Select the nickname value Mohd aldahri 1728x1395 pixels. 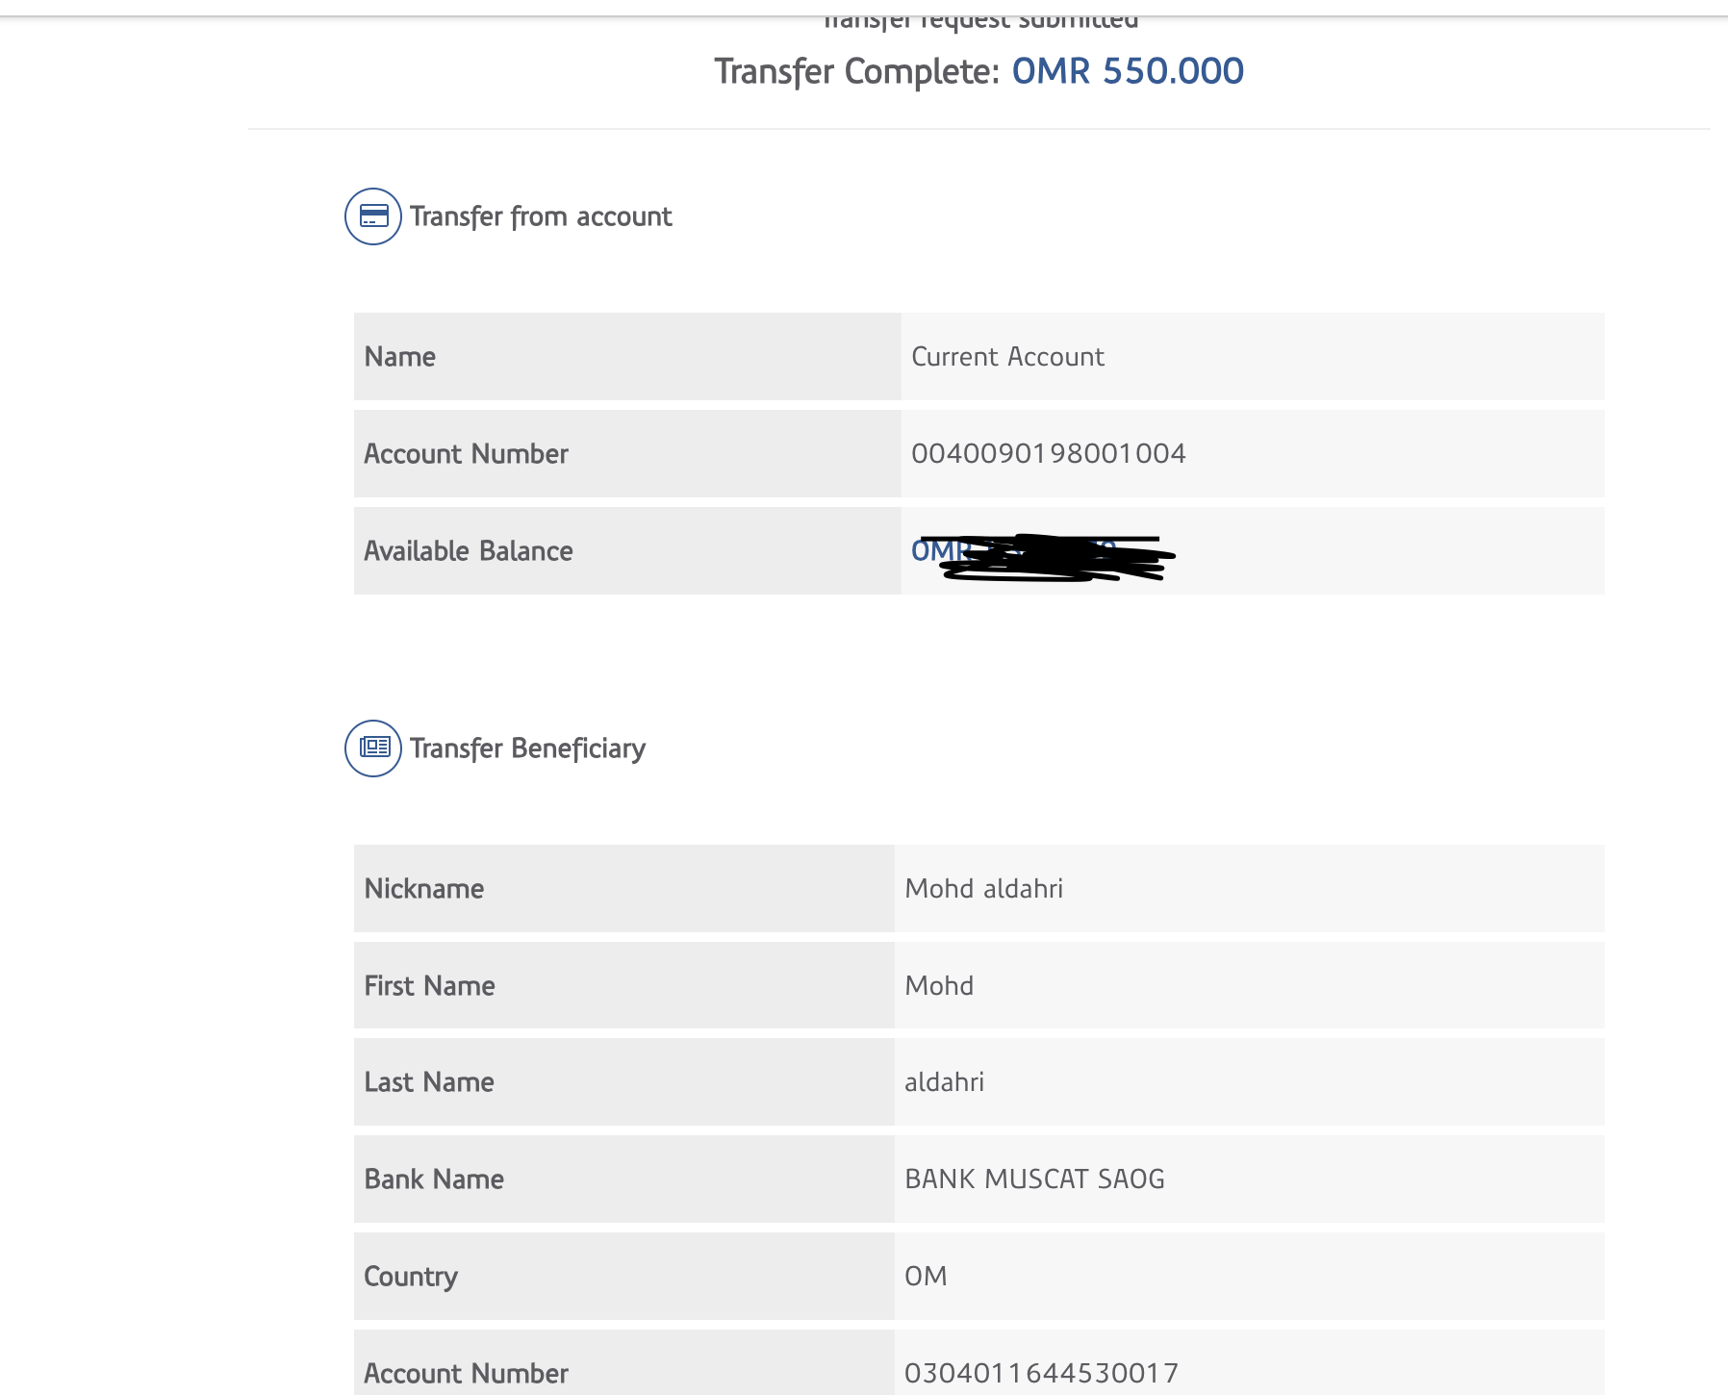[x=983, y=889]
